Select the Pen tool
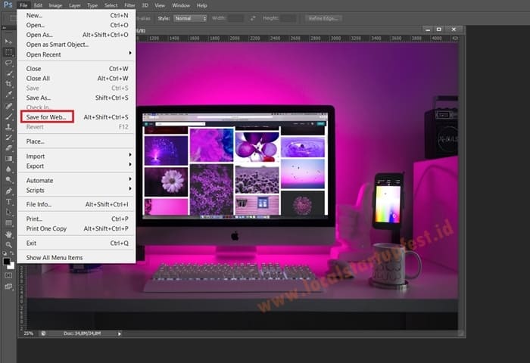The width and height of the screenshot is (530, 363). (x=8, y=191)
